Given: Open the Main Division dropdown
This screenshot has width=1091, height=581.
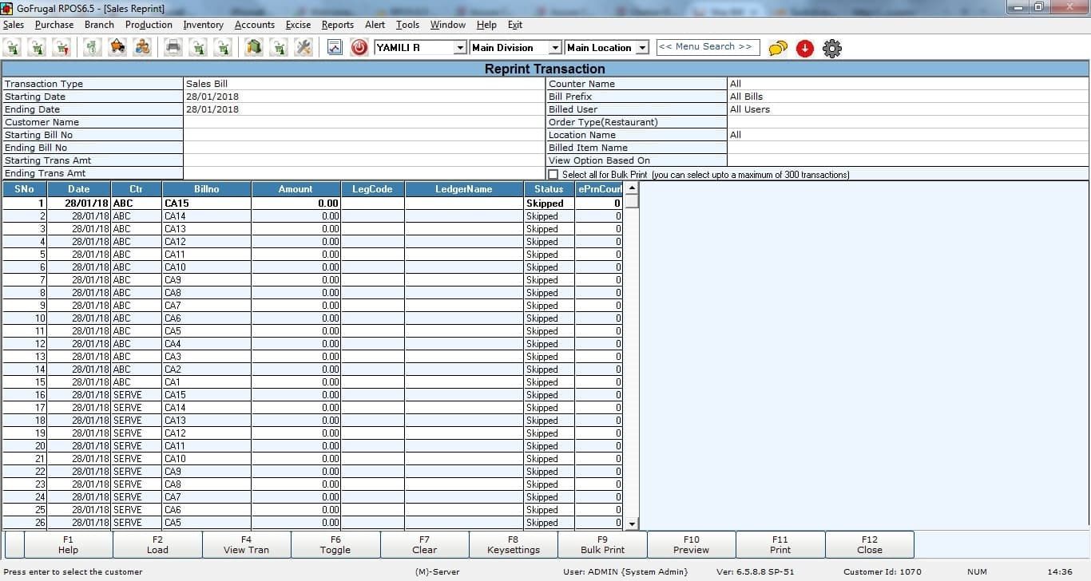Looking at the screenshot, I should pyautogui.click(x=555, y=48).
